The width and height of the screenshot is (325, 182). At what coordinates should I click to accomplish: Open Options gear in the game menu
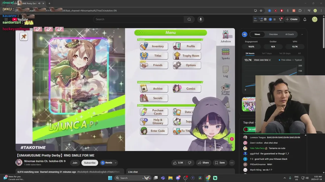pos(187,65)
